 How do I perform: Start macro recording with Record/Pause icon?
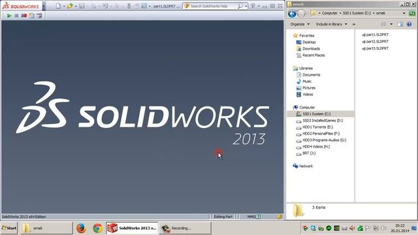[x=24, y=16]
